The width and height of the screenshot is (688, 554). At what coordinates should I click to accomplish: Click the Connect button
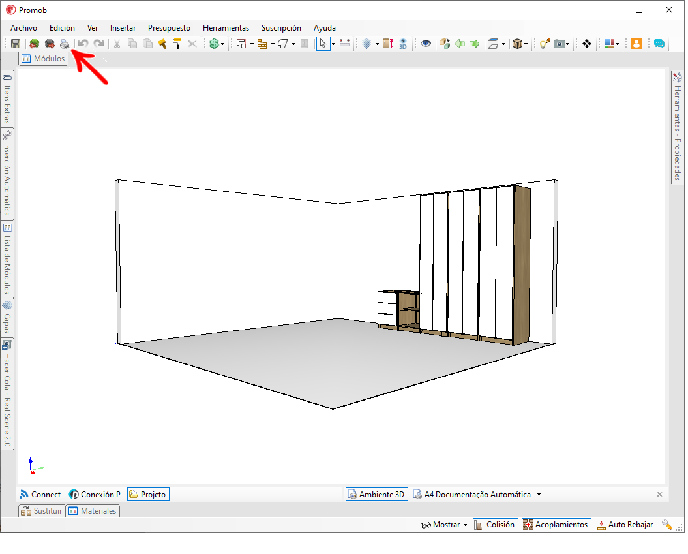coord(40,495)
